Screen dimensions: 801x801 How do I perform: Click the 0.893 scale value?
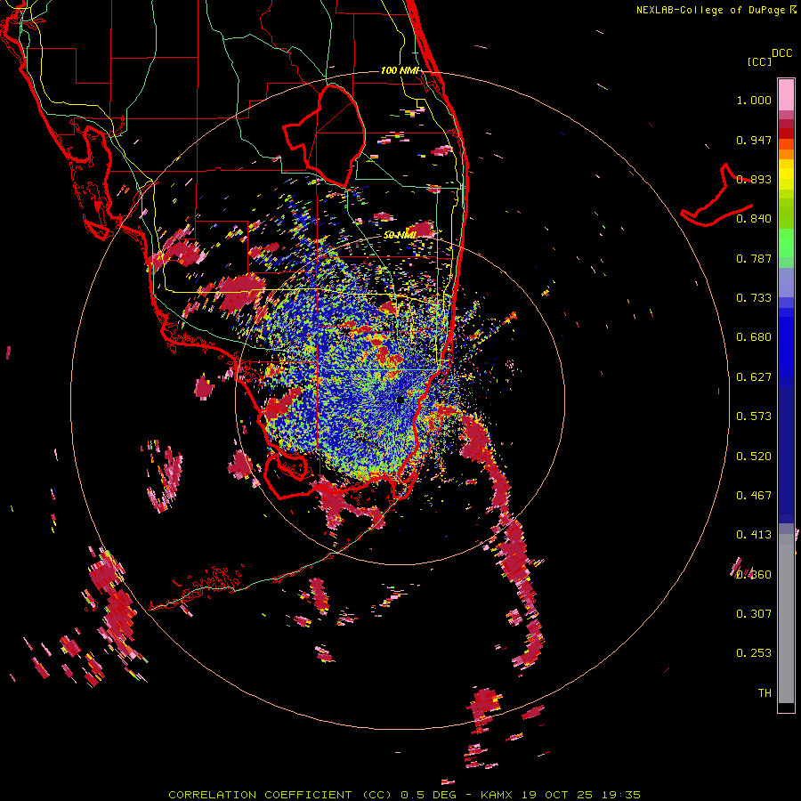click(754, 179)
